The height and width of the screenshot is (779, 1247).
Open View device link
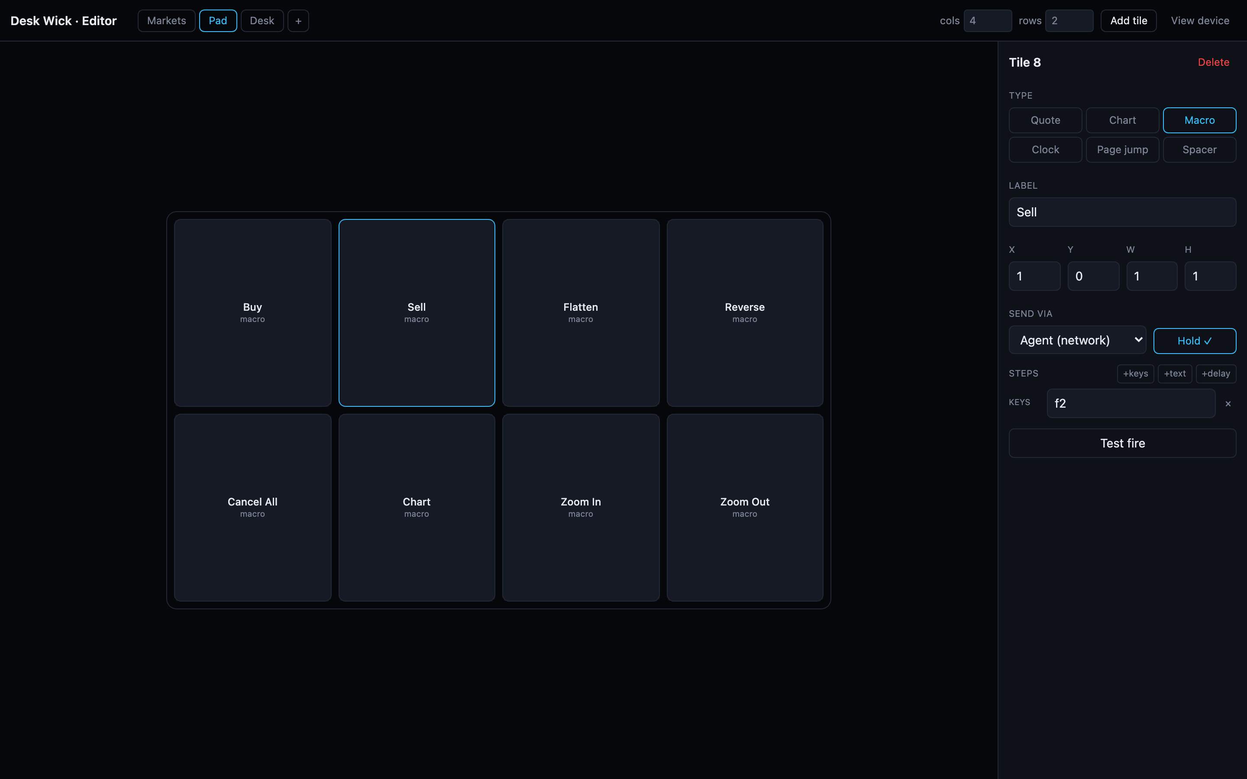(1200, 21)
